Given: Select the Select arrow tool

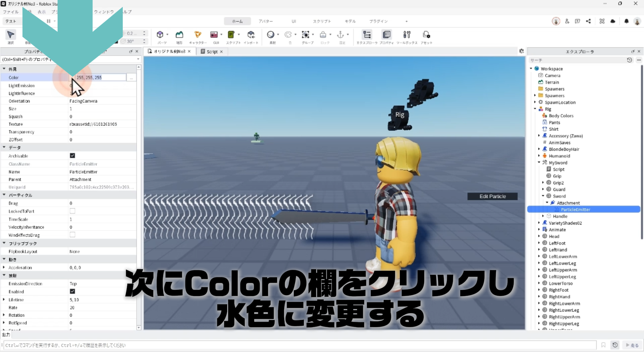Looking at the screenshot, I should click(x=11, y=35).
